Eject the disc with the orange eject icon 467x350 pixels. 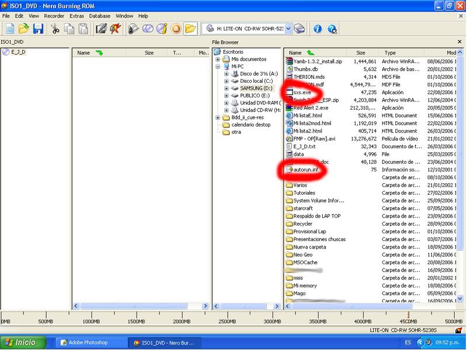tap(176, 29)
